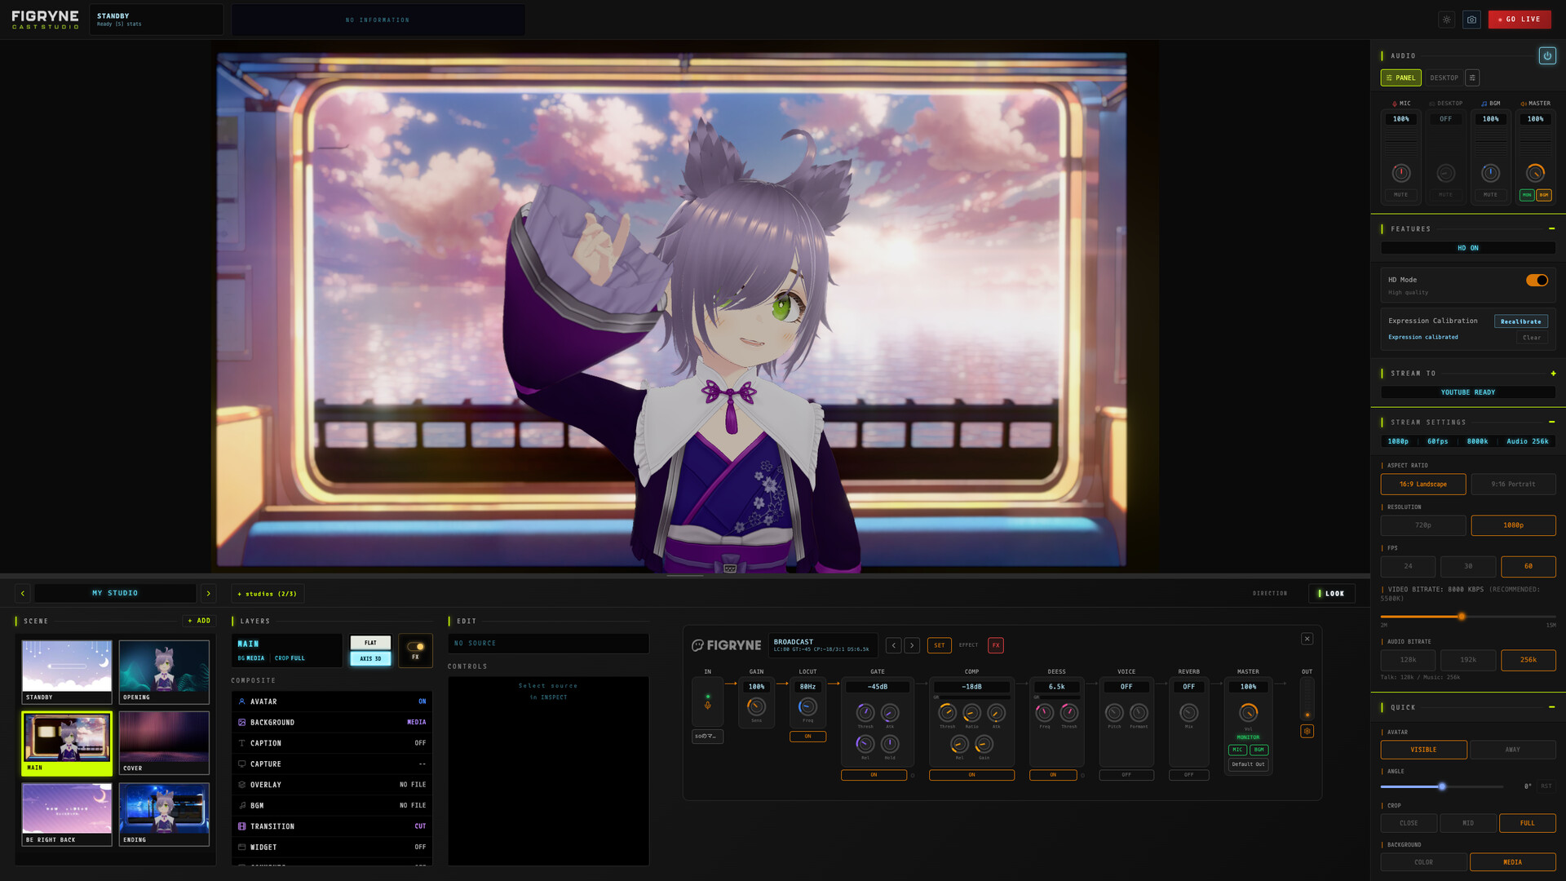Mute the BGM channel

click(x=1490, y=195)
